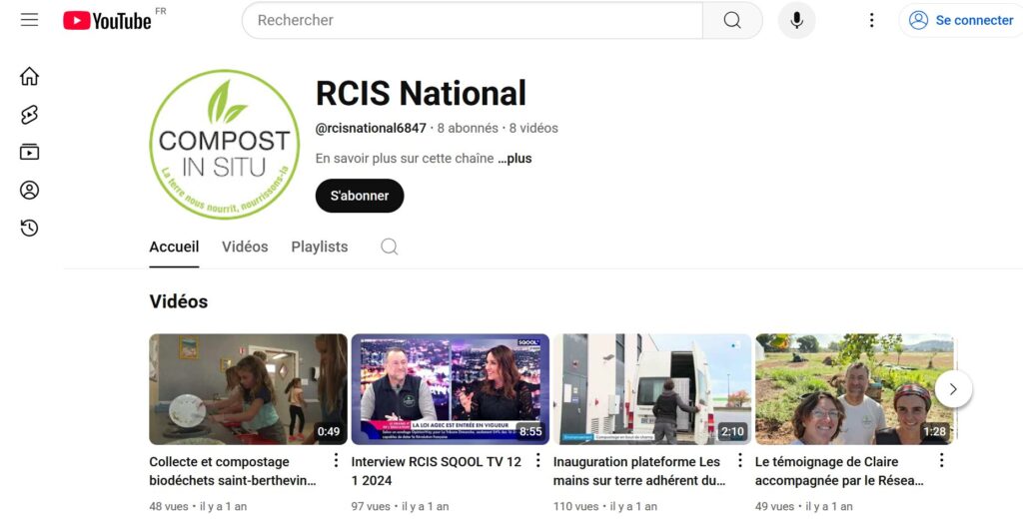The height and width of the screenshot is (523, 1023).
Task: Open the three-dot settings menu in header
Action: (871, 20)
